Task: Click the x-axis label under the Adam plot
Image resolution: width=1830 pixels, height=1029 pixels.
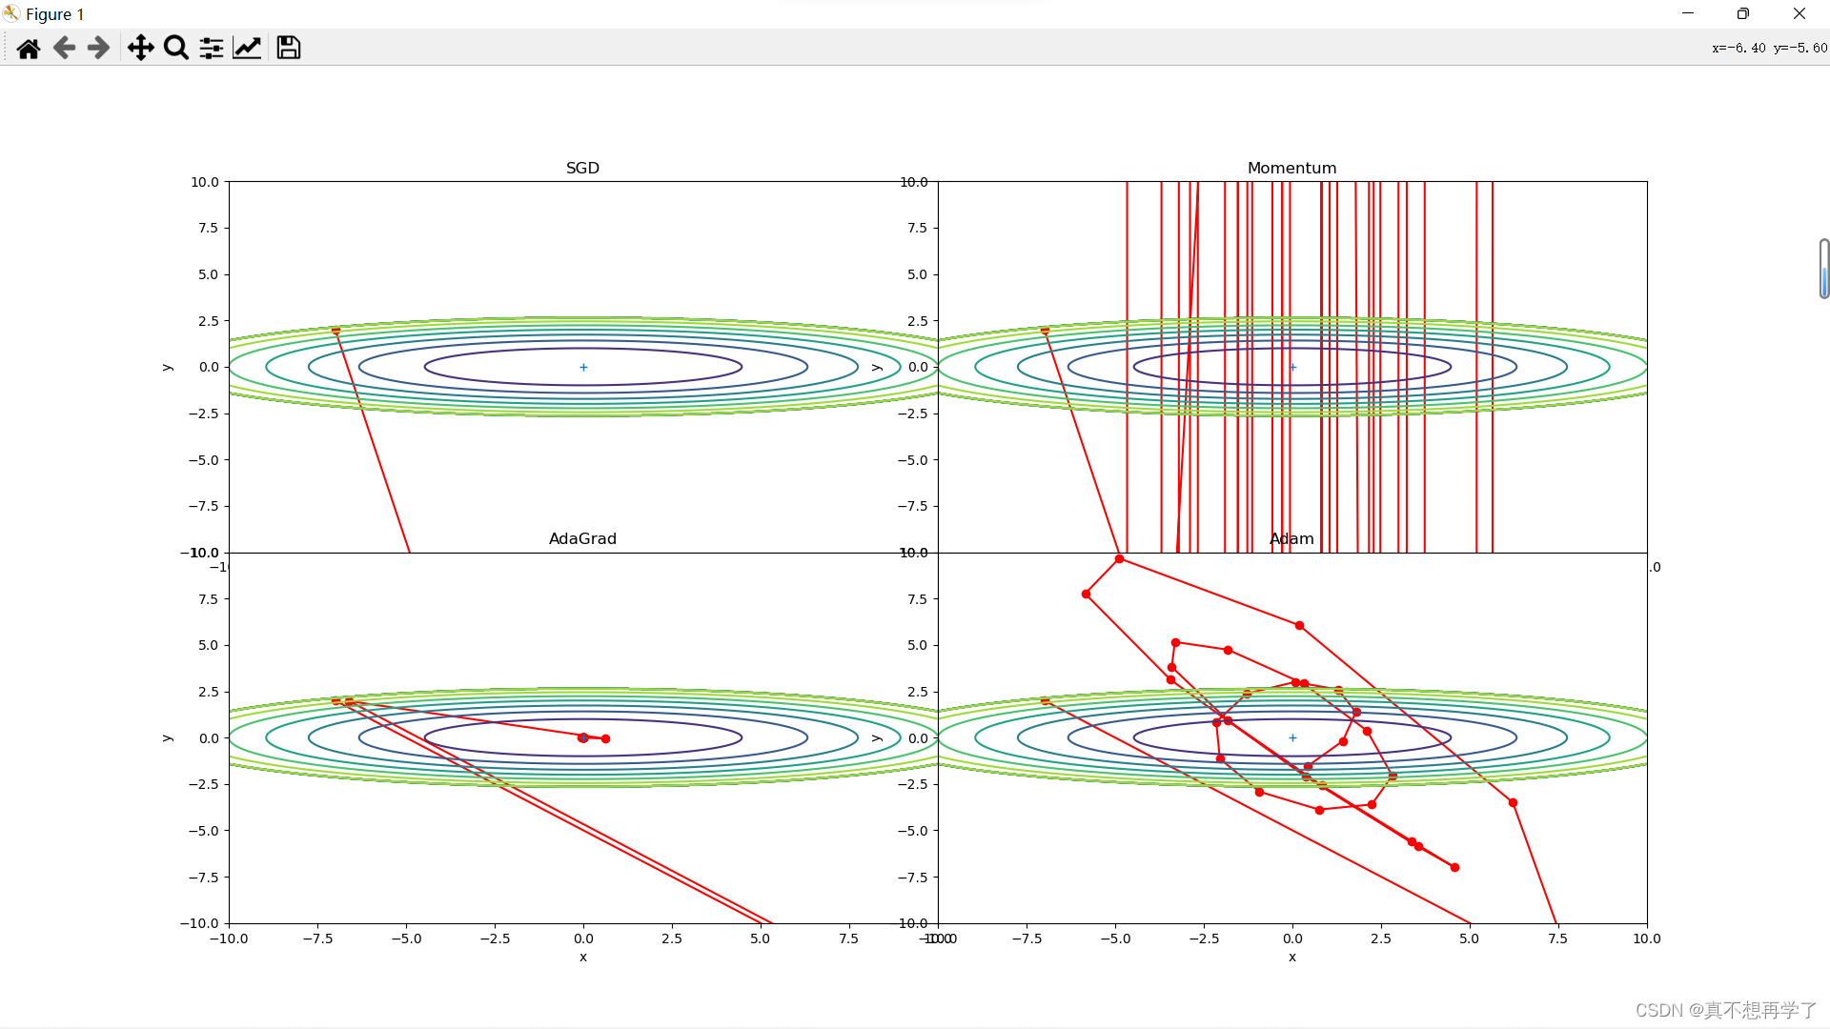Action: pyautogui.click(x=1292, y=957)
